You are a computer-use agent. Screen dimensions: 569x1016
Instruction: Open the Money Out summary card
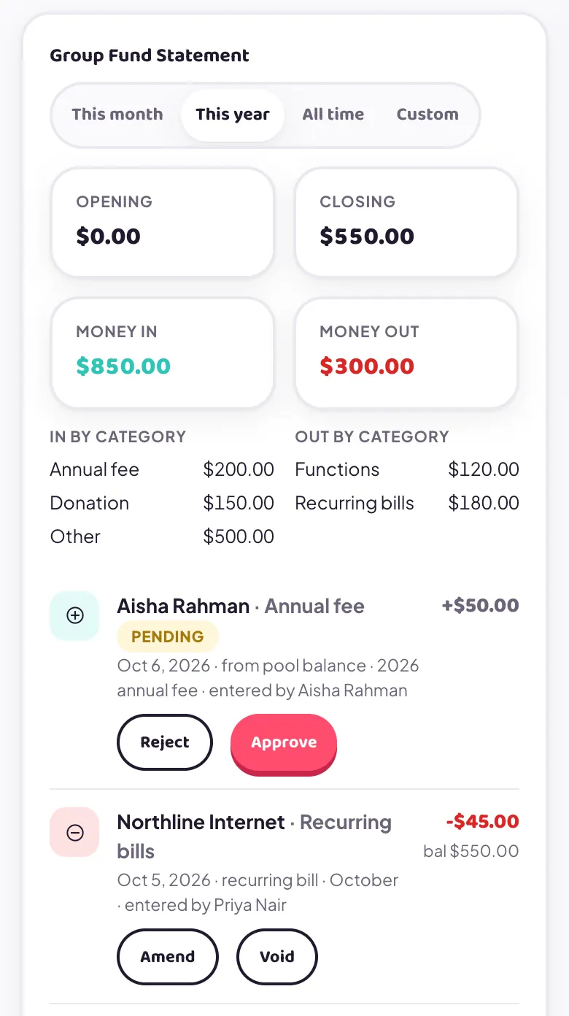click(x=406, y=352)
